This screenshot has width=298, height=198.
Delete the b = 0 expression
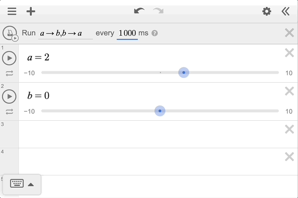tap(289, 91)
